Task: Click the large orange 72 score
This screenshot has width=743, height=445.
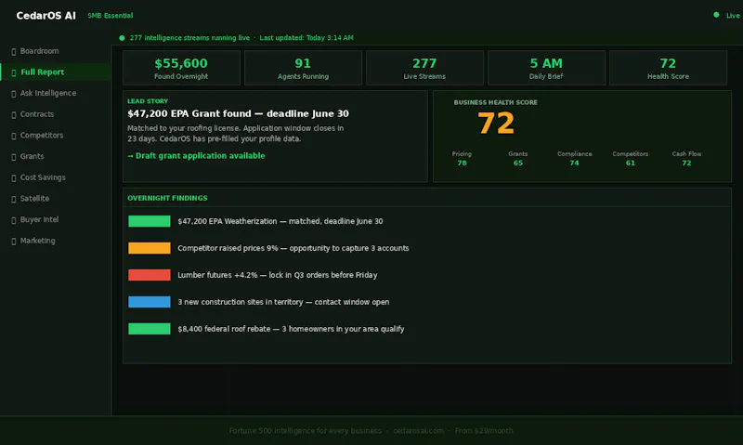Action: (x=496, y=124)
